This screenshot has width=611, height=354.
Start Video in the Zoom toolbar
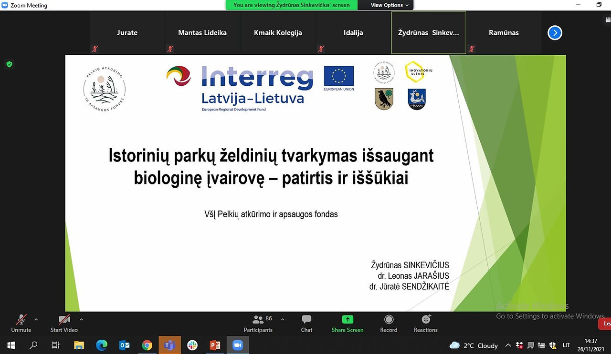[x=64, y=323]
